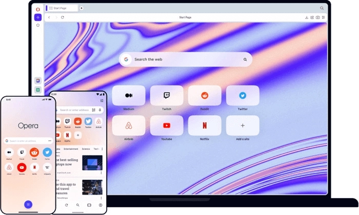Tap the Wikipedia icon on the iPhone

pyautogui.click(x=47, y=167)
